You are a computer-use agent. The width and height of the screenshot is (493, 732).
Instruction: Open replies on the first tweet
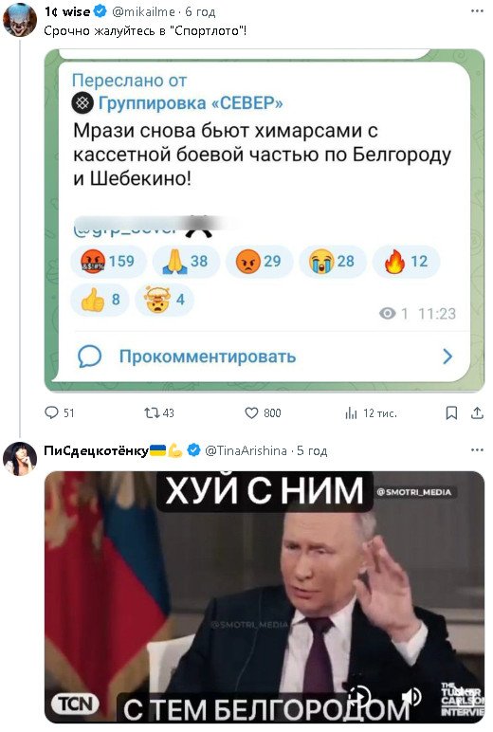(59, 412)
